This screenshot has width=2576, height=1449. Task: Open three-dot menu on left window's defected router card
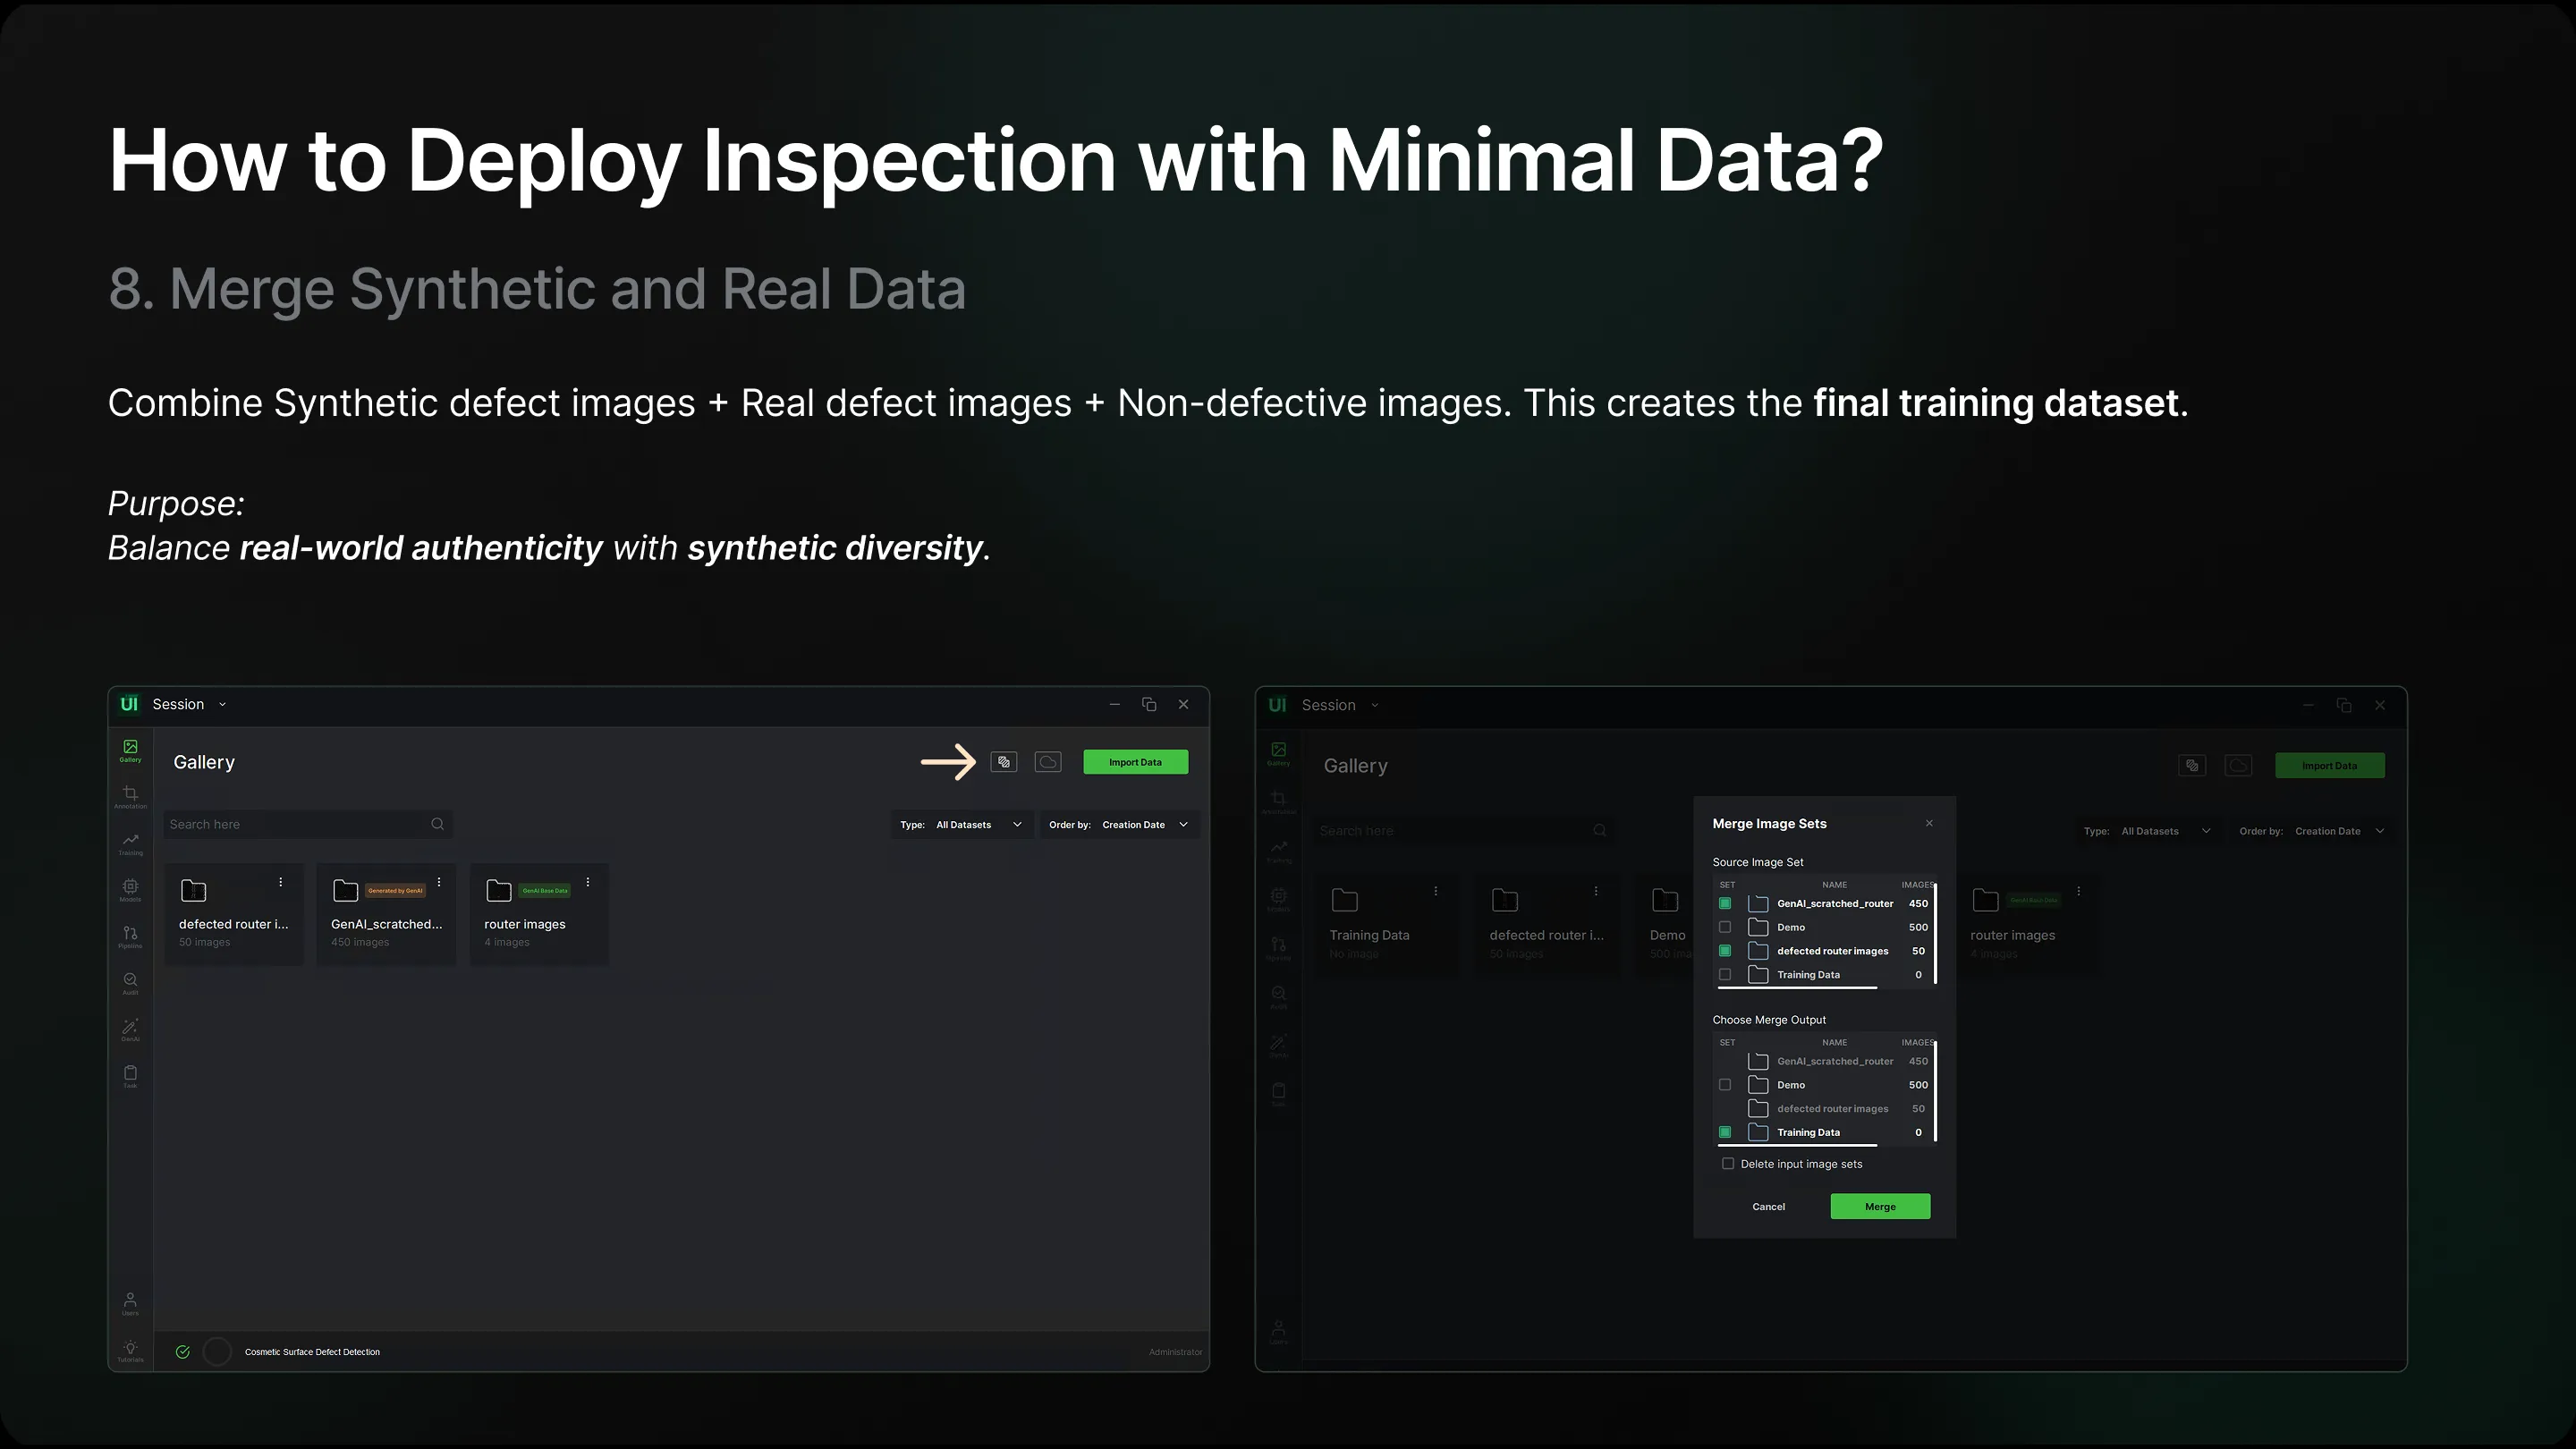coord(281,882)
